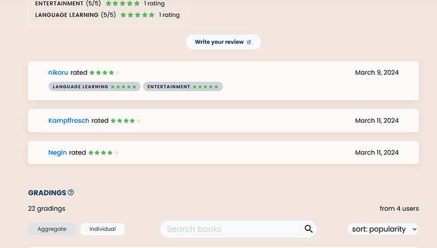This screenshot has height=248, width=437.
Task: Open nikoru's user profile
Action: [x=58, y=72]
